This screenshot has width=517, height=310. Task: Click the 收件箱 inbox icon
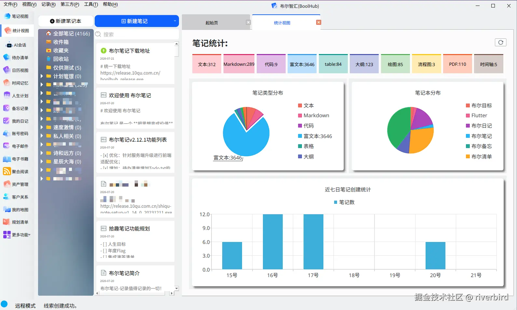(x=48, y=42)
